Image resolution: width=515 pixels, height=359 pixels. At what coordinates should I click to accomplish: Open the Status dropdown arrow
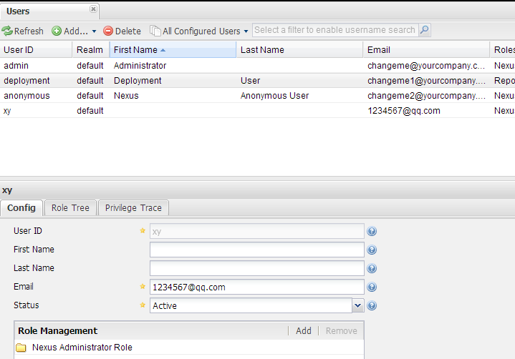pos(357,305)
